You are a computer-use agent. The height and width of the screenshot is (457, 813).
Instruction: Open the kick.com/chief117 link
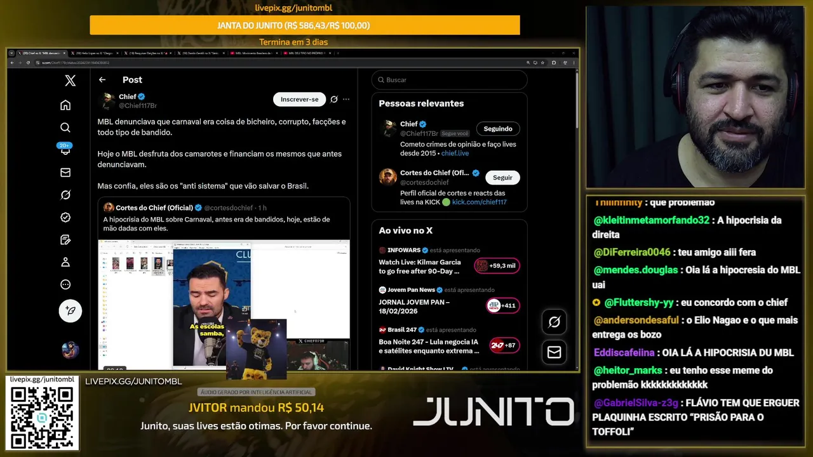(479, 202)
